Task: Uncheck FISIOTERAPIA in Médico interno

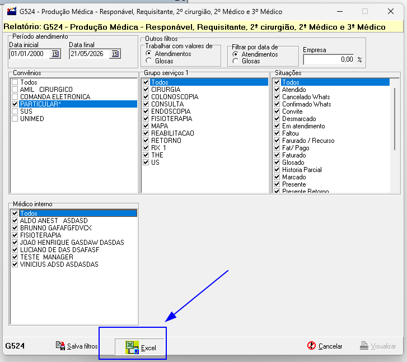Action: [x=15, y=235]
